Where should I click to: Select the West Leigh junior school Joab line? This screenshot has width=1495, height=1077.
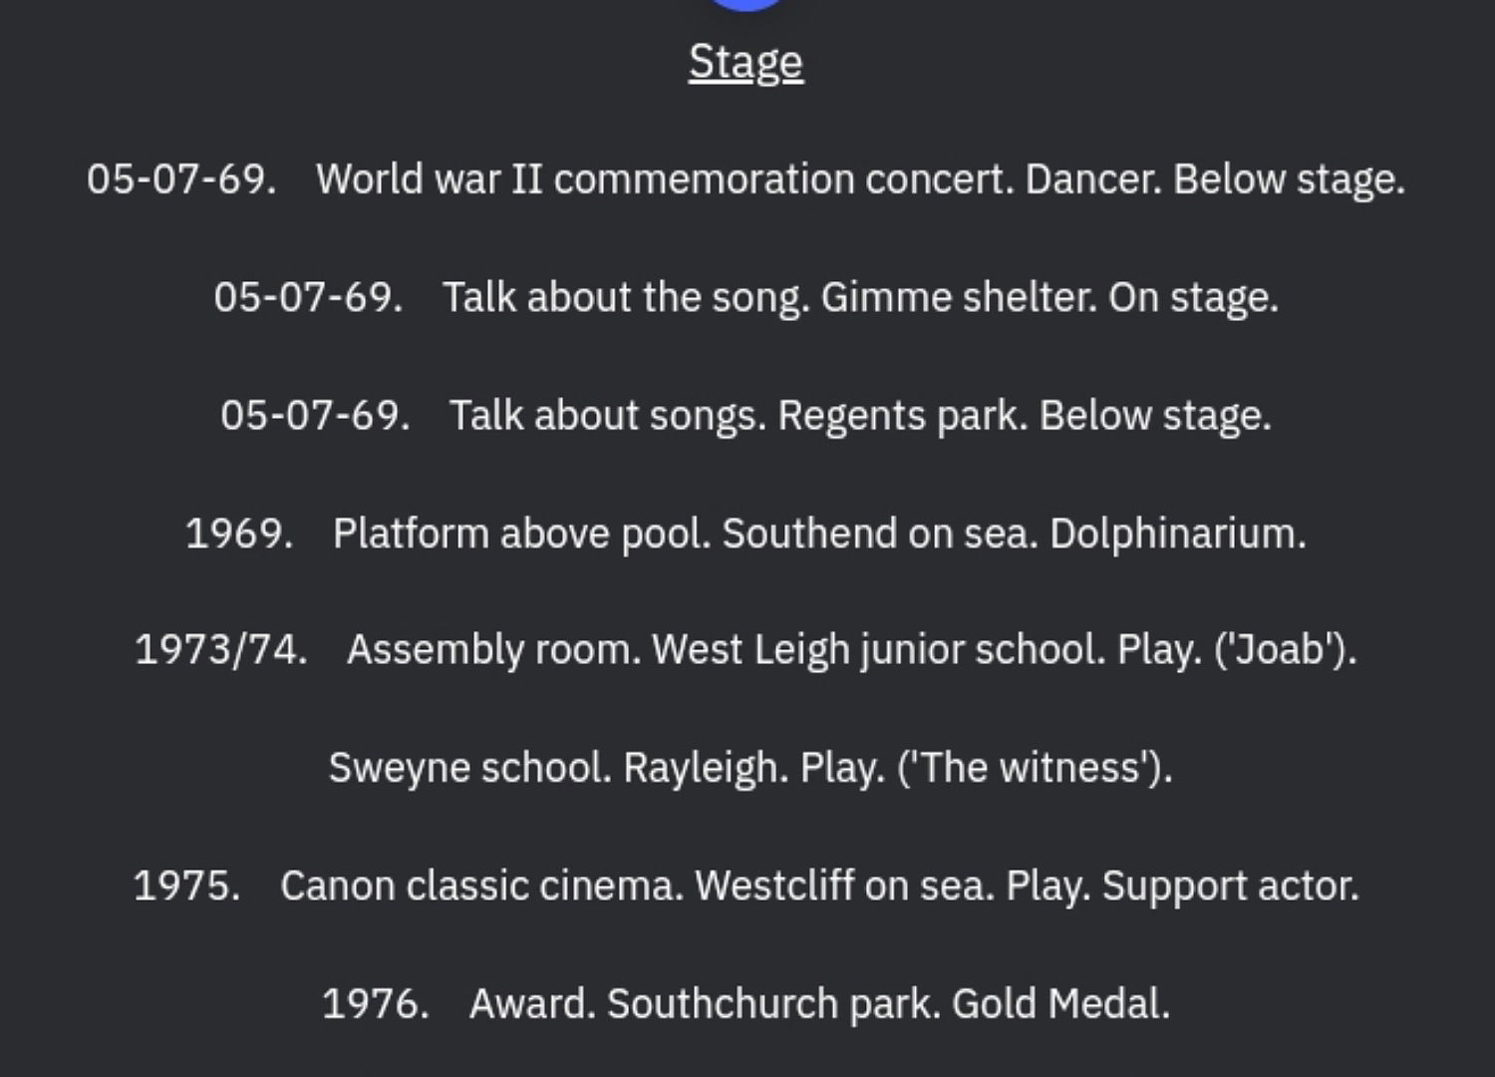pyautogui.click(x=746, y=650)
